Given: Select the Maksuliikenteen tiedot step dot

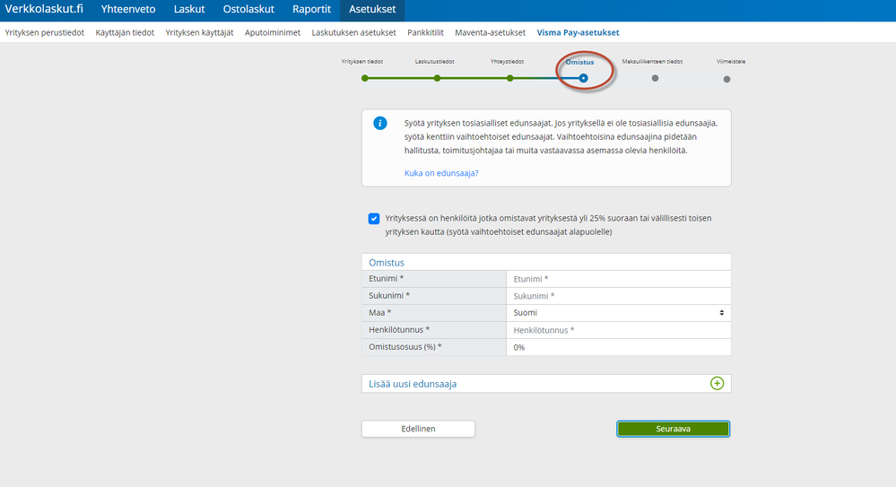Looking at the screenshot, I should click(655, 78).
